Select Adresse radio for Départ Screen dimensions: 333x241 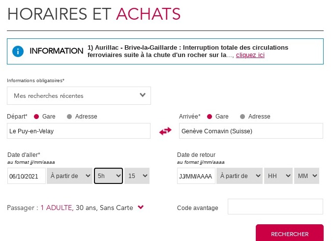click(69, 117)
